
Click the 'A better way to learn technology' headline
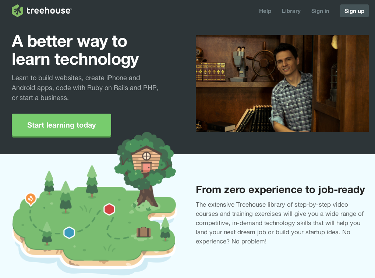(75, 50)
